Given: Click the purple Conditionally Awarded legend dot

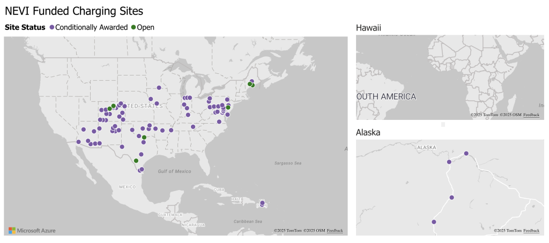Looking at the screenshot, I should (52, 27).
